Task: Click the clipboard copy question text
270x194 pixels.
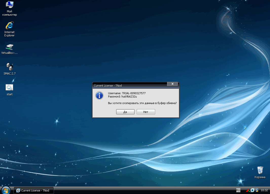Action: [x=142, y=103]
